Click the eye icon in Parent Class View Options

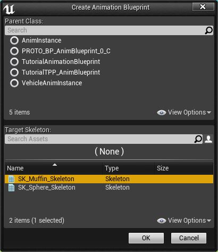[x=162, y=112]
